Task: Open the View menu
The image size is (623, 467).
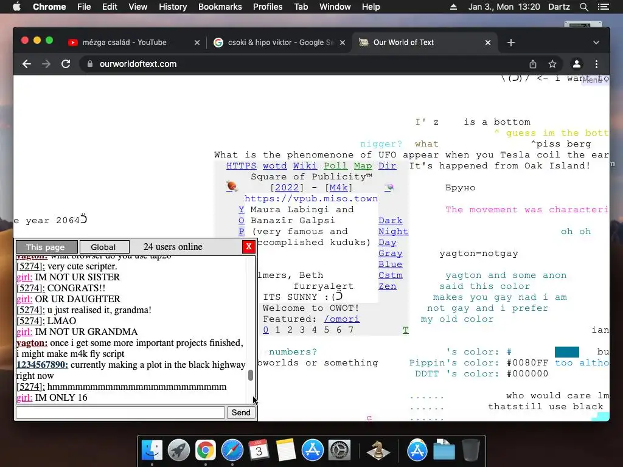Action: pyautogui.click(x=138, y=7)
